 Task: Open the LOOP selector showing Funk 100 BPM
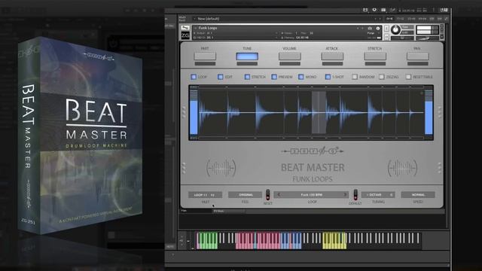(x=312, y=195)
